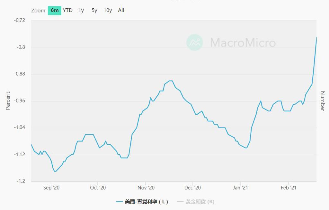This screenshot has width=329, height=210.
Task: Click the MacroMicro watermark text
Action: tap(243, 43)
